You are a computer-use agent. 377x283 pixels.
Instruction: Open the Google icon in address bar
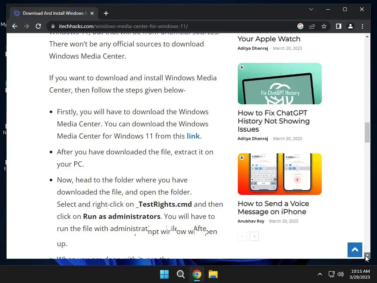300,26
